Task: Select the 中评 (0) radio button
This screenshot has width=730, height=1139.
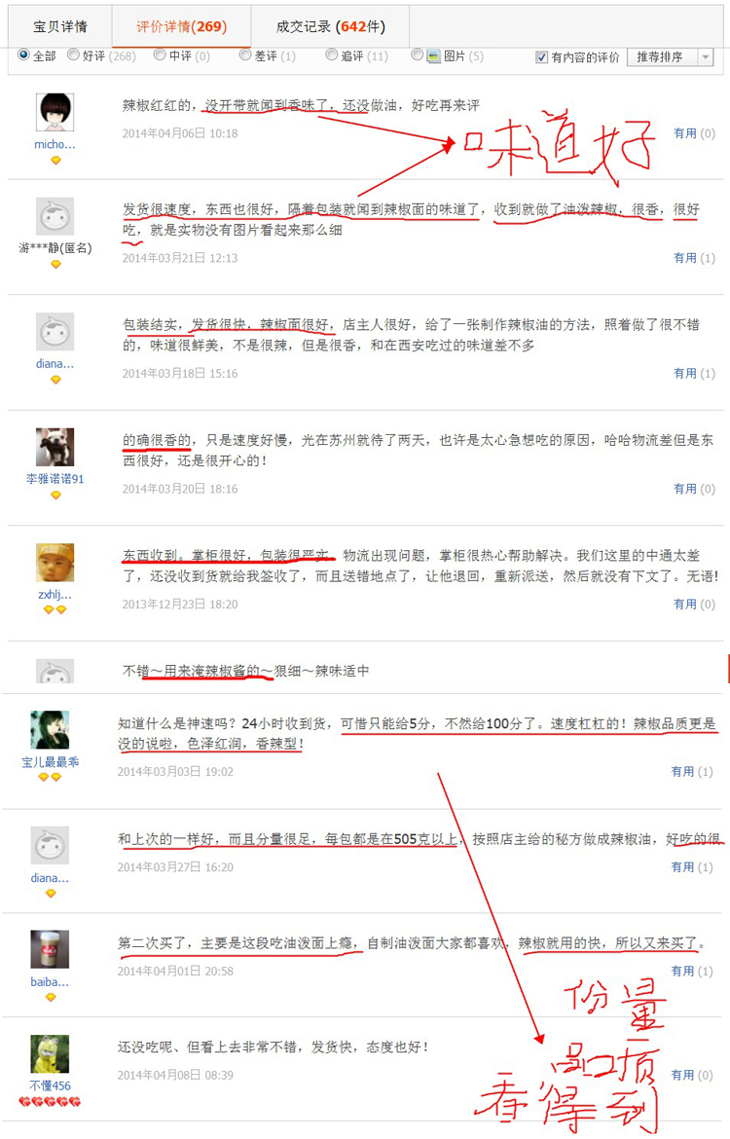Action: (x=160, y=55)
